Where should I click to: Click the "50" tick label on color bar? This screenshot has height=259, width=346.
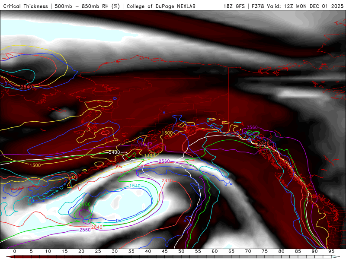(181, 251)
